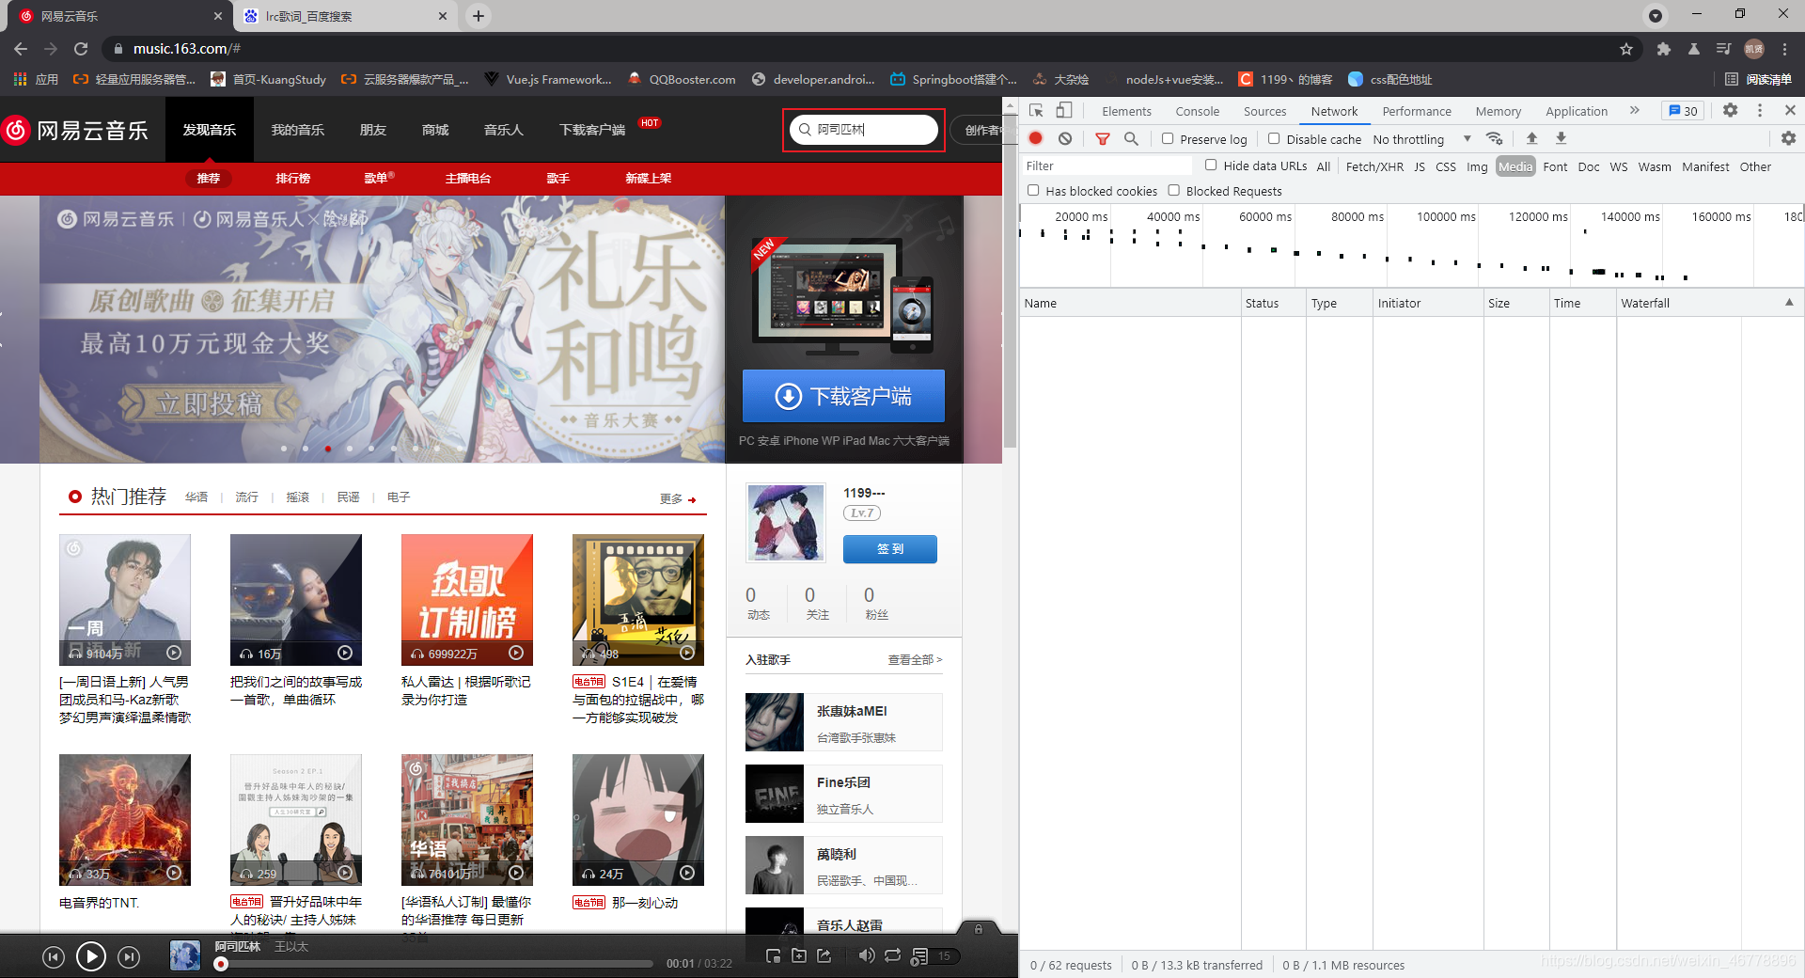Click the red playhead knob
Screen dimensions: 1805x978
coord(221,964)
